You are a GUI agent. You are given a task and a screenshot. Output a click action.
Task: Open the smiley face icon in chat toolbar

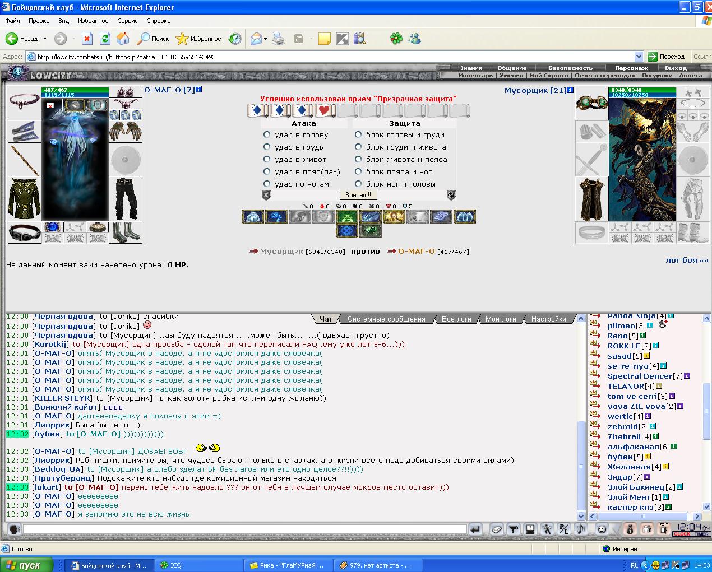[x=601, y=529]
